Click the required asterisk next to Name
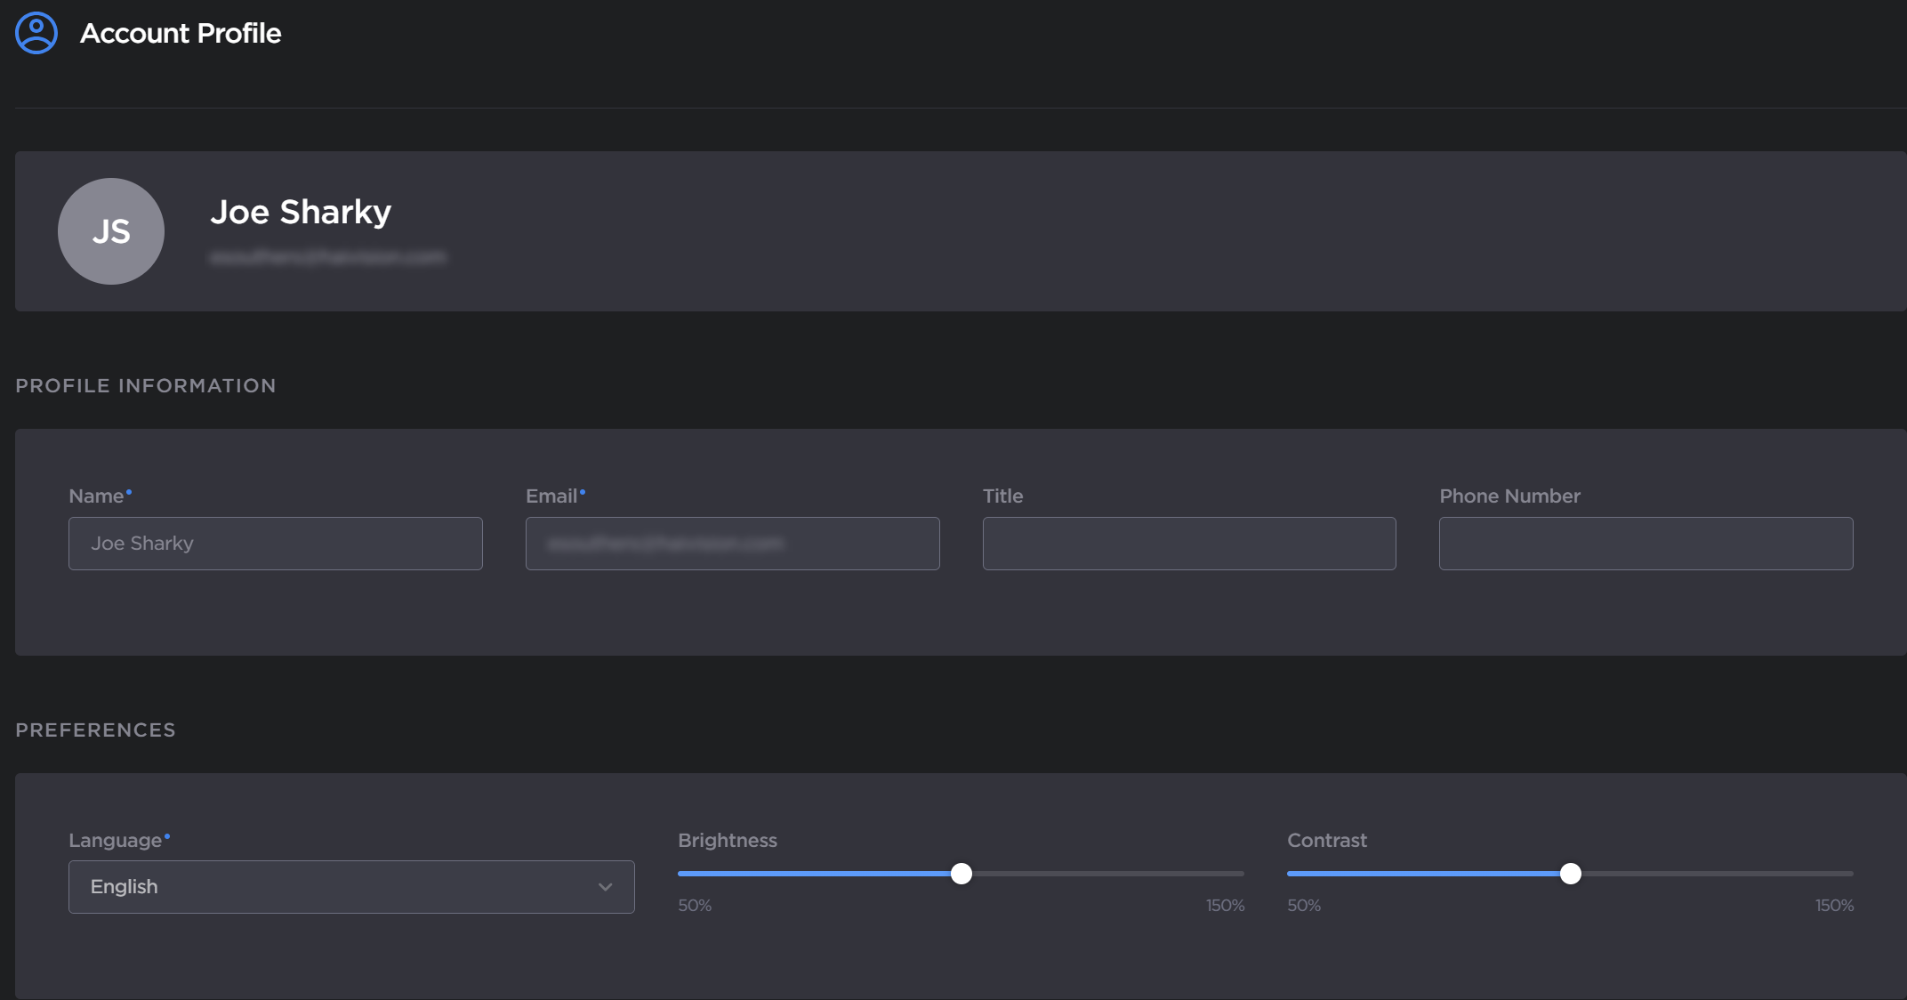 [x=131, y=490]
